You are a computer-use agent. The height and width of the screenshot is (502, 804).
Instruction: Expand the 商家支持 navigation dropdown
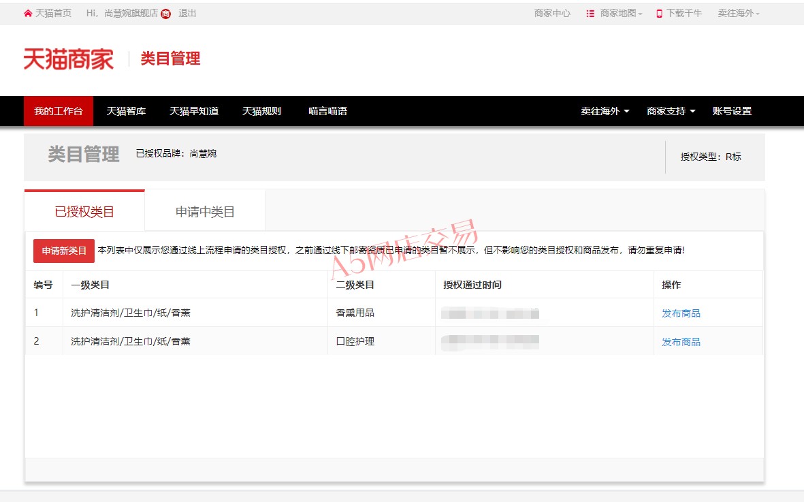(671, 111)
